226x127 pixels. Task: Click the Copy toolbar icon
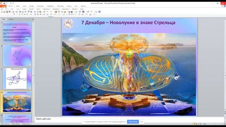37,12
